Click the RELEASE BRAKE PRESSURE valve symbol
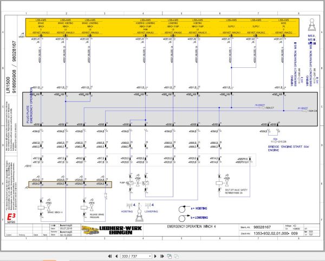 tap(87, 207)
